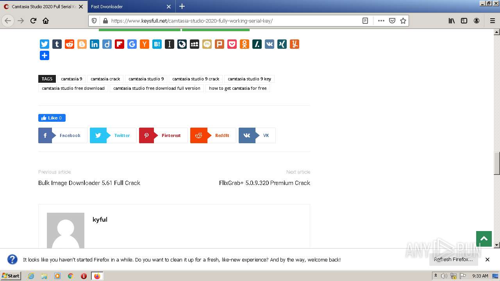Share via the Hatena B! icon
Viewport: 500px width, 281px height.
tap(157, 44)
